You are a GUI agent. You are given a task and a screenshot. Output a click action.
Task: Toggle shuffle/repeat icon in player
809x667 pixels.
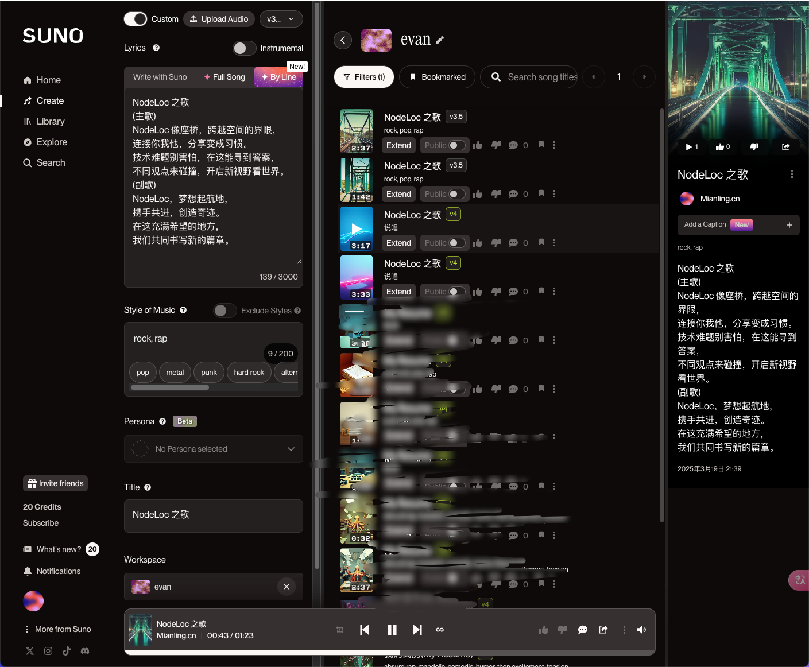tap(340, 630)
